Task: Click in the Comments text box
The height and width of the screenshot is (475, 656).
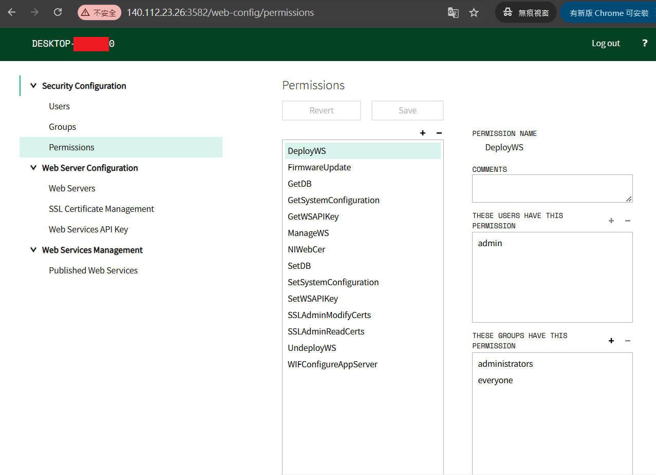Action: click(x=552, y=188)
